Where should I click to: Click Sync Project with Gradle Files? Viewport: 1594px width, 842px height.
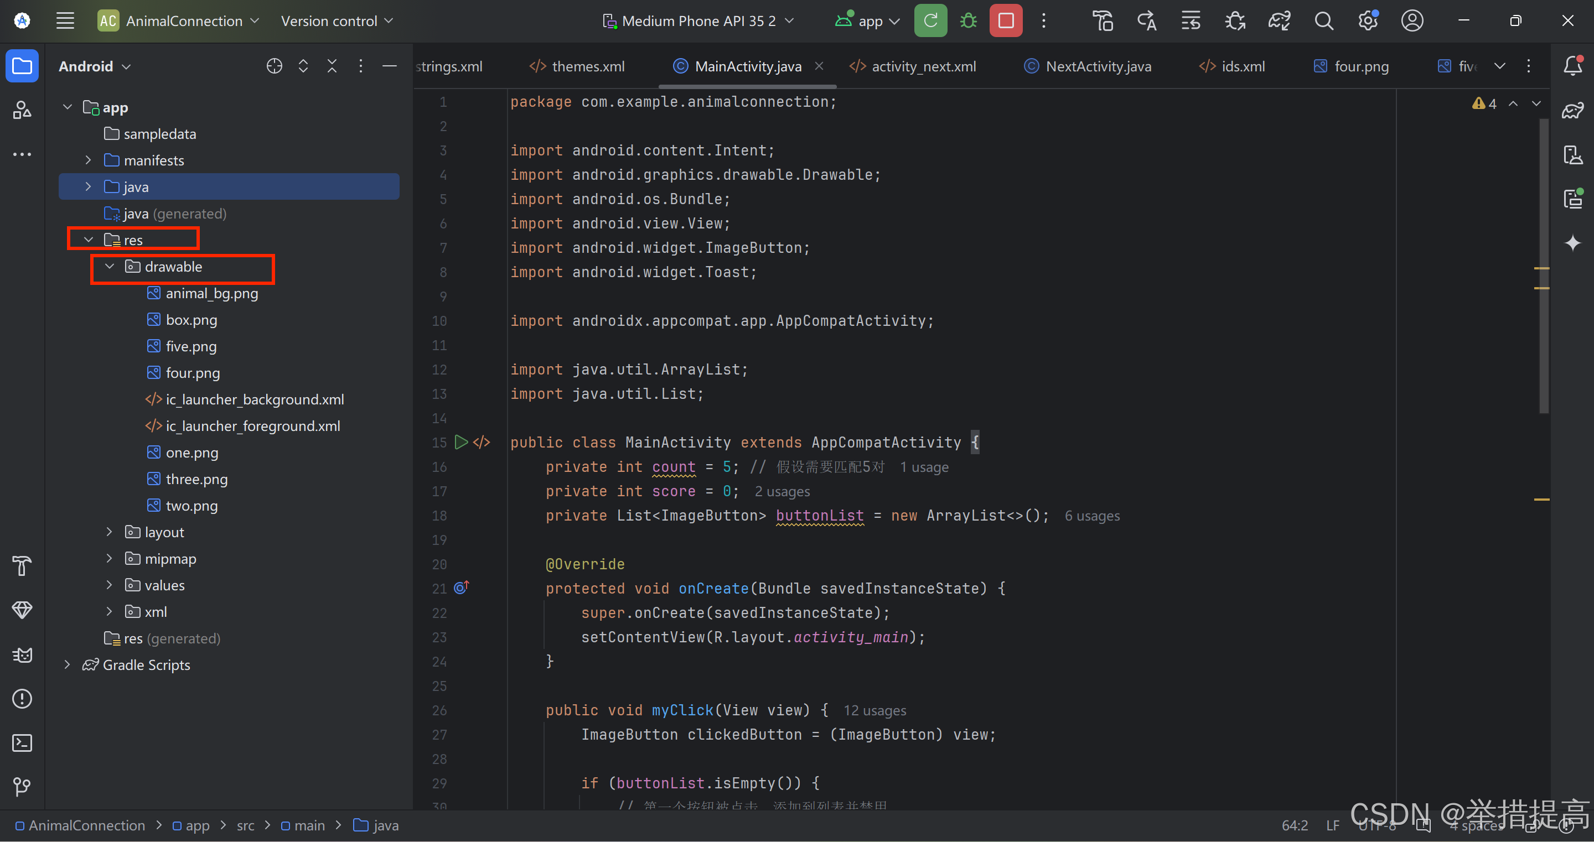(x=1279, y=21)
